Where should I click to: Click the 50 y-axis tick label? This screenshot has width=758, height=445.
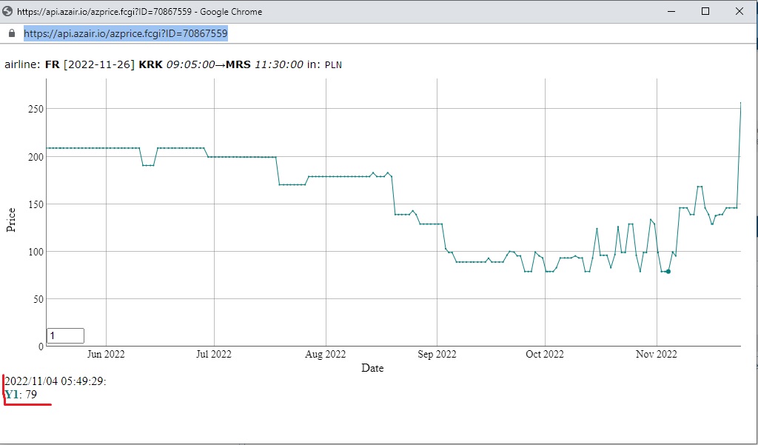point(38,299)
